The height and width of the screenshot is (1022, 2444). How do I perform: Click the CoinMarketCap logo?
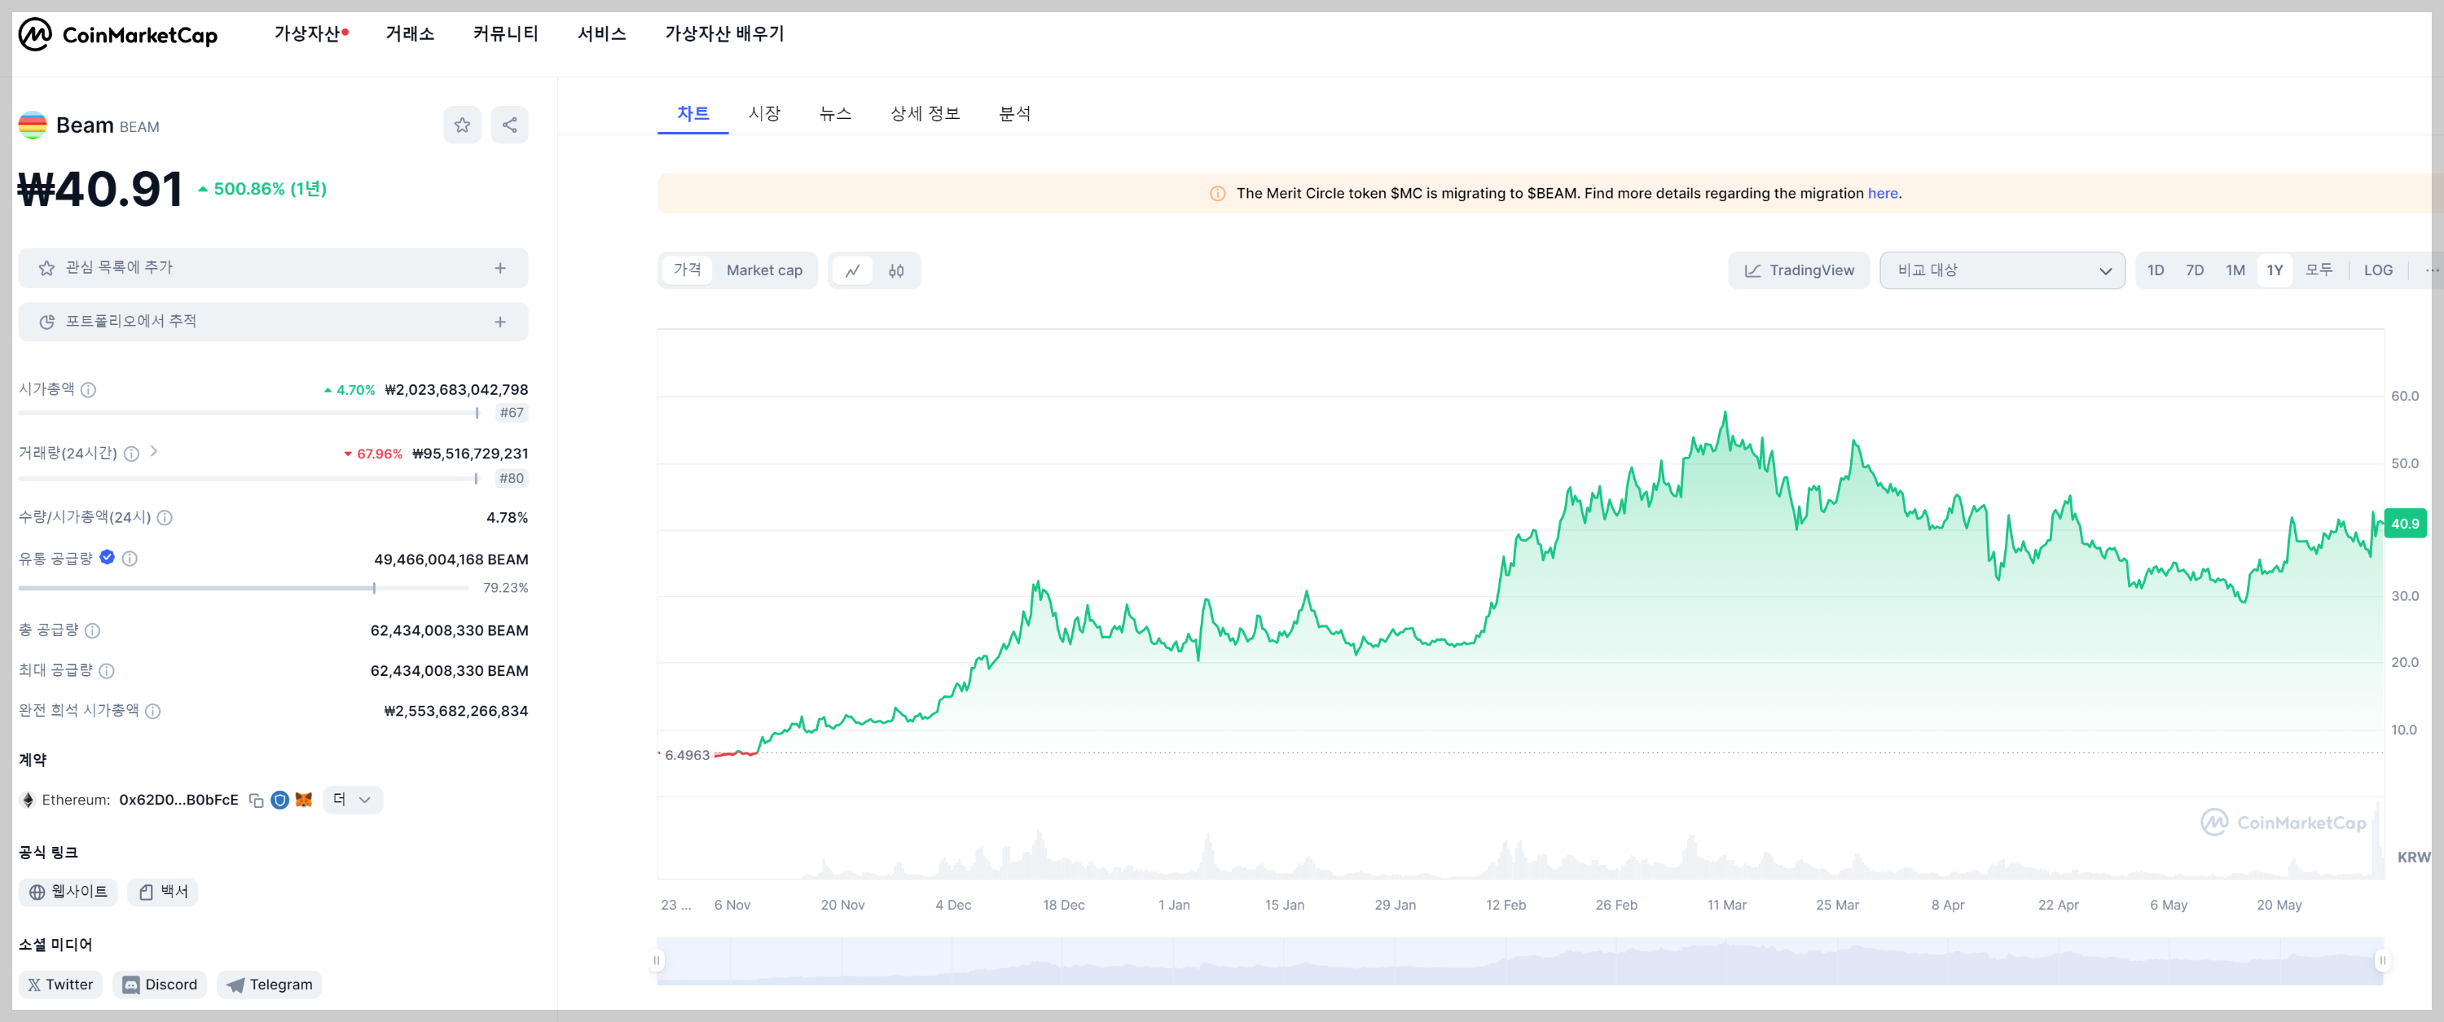117,35
